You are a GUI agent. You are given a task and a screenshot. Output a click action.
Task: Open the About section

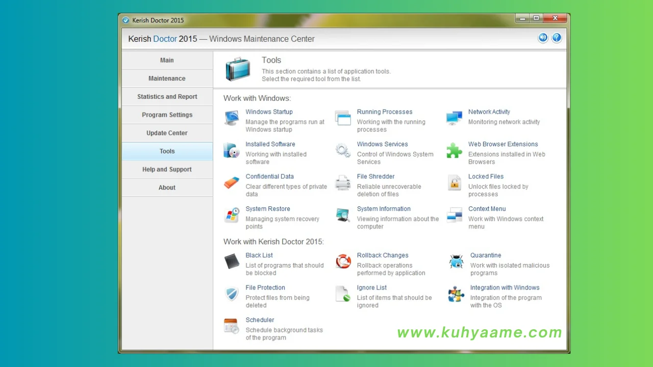[167, 188]
